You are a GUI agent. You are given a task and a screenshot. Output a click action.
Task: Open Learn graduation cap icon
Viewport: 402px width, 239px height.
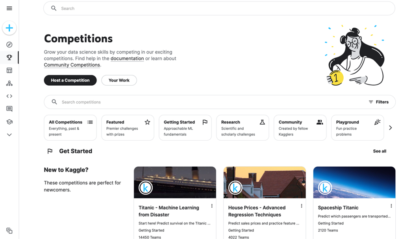tap(9, 122)
